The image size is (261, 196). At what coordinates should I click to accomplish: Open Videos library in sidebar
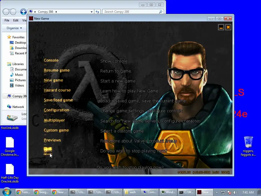[x=17, y=85]
